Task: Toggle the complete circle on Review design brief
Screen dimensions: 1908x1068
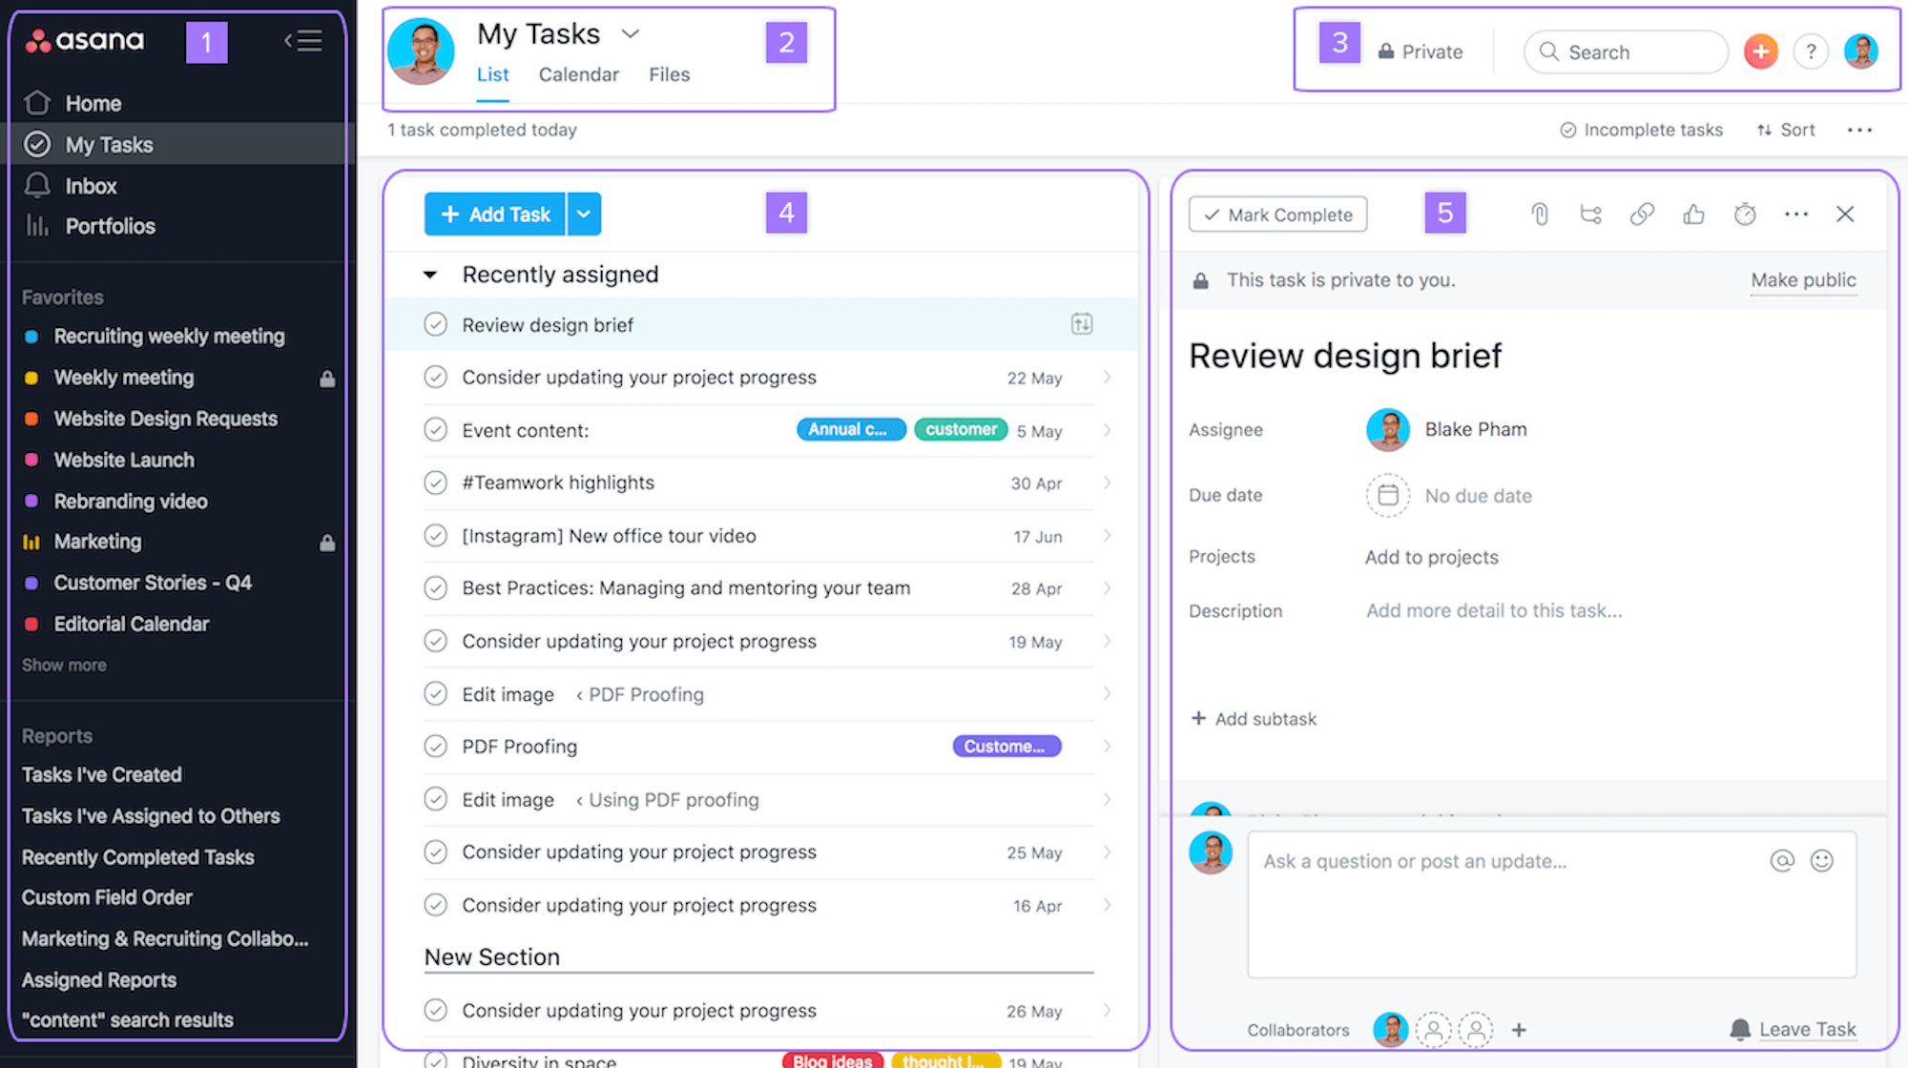Action: 435,323
